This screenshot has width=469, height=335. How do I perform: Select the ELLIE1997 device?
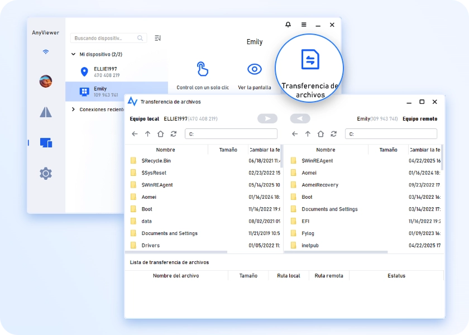pos(105,71)
